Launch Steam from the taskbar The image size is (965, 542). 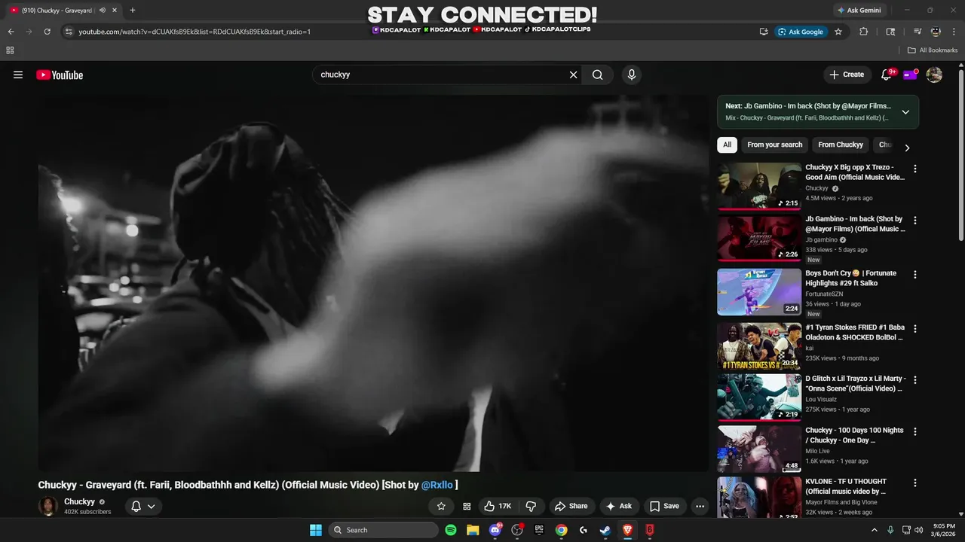pos(605,530)
